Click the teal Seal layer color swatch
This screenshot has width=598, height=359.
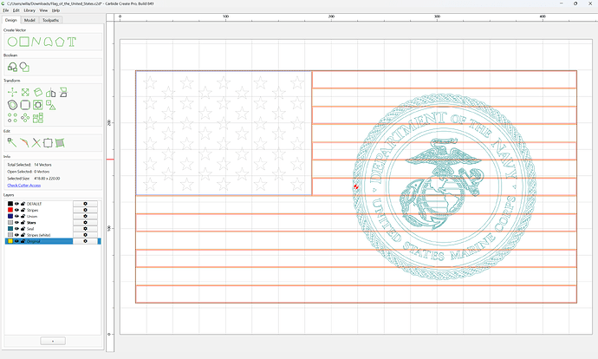click(x=10, y=229)
